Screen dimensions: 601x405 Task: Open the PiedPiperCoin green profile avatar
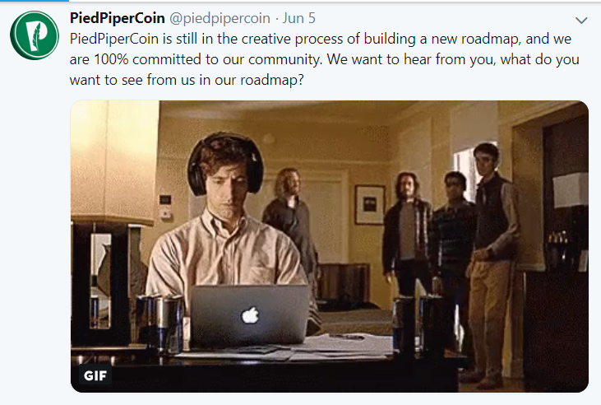click(35, 35)
